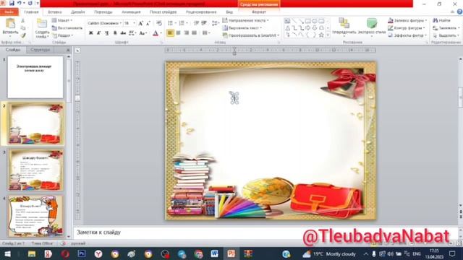Toggle center text alignment
Screen dimensions: 463x260
pyautogui.click(x=179, y=32)
